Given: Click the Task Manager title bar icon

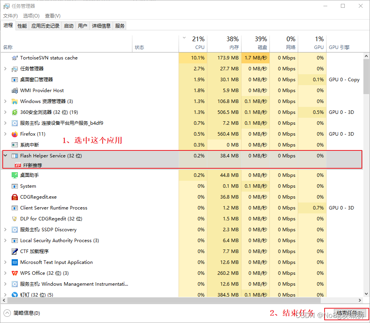Looking at the screenshot, I should point(6,6).
